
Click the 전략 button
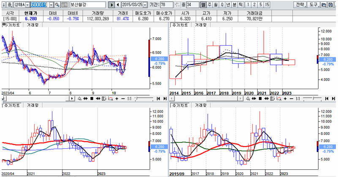pyautogui.click(x=300, y=5)
